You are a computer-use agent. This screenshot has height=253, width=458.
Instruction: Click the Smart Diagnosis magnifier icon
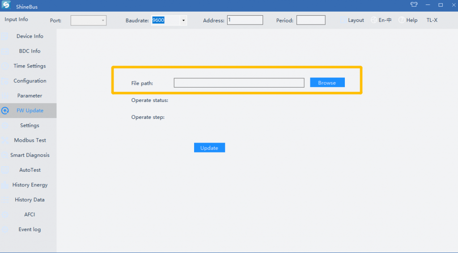4,155
